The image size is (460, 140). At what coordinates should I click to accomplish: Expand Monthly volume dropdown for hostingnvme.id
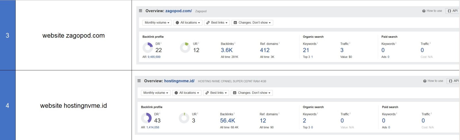pyautogui.click(x=156, y=93)
